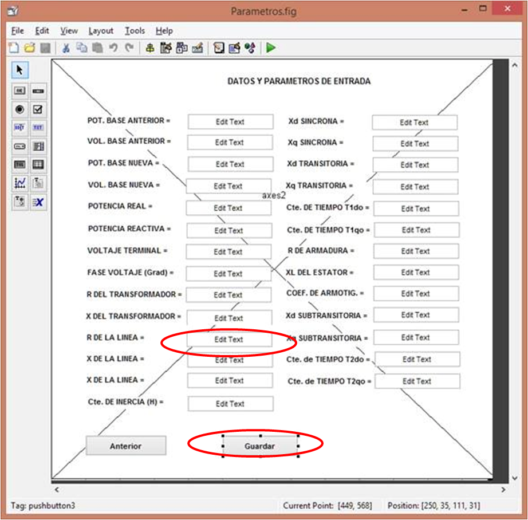Screen dimensions: 528x520
Task: Open the Tab Order Editor
Action: [182, 48]
